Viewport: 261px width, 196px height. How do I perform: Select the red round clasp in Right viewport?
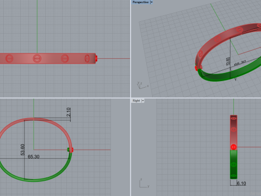click(234, 147)
